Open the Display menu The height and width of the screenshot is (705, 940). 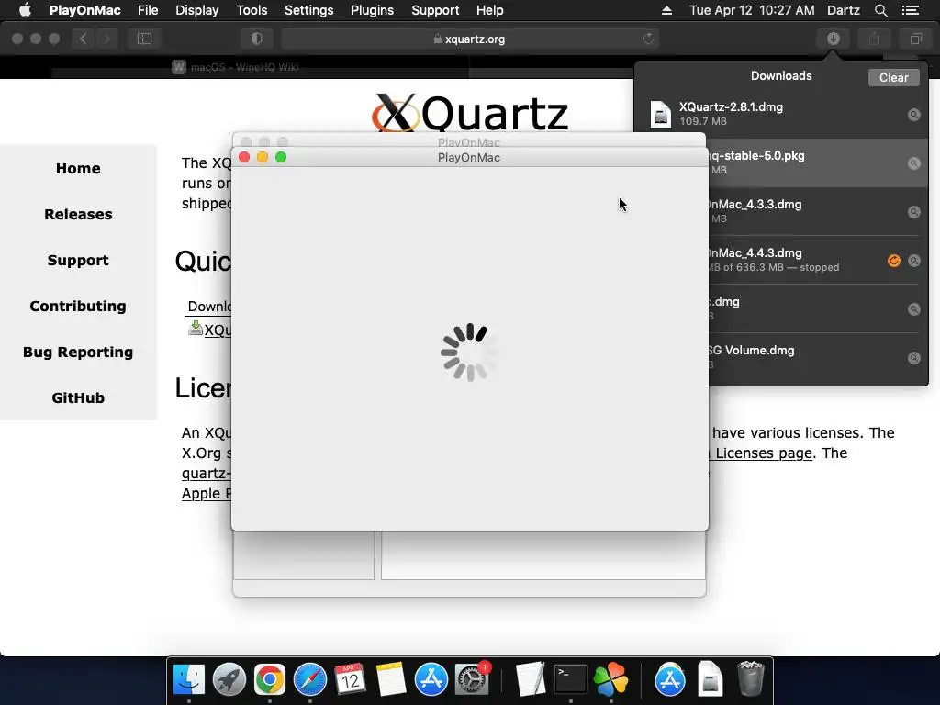coord(196,10)
